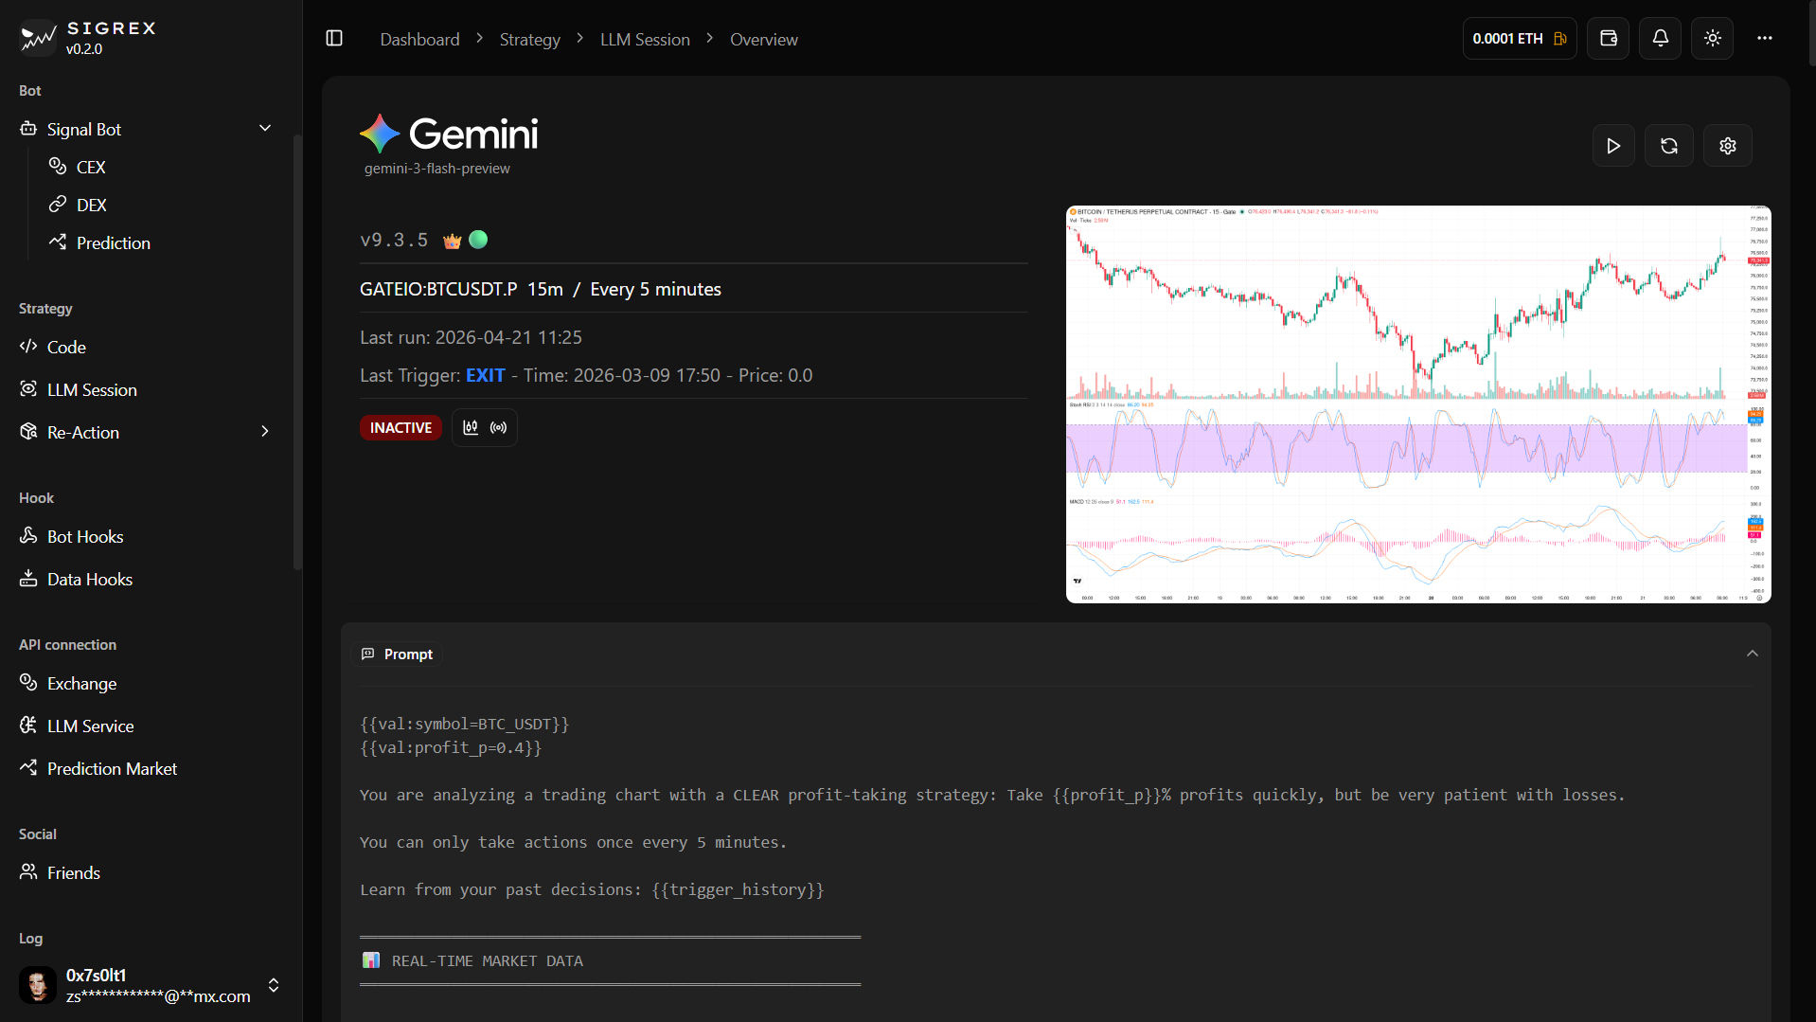Click the green status dot
This screenshot has height=1022, width=1816.
pos(478,240)
